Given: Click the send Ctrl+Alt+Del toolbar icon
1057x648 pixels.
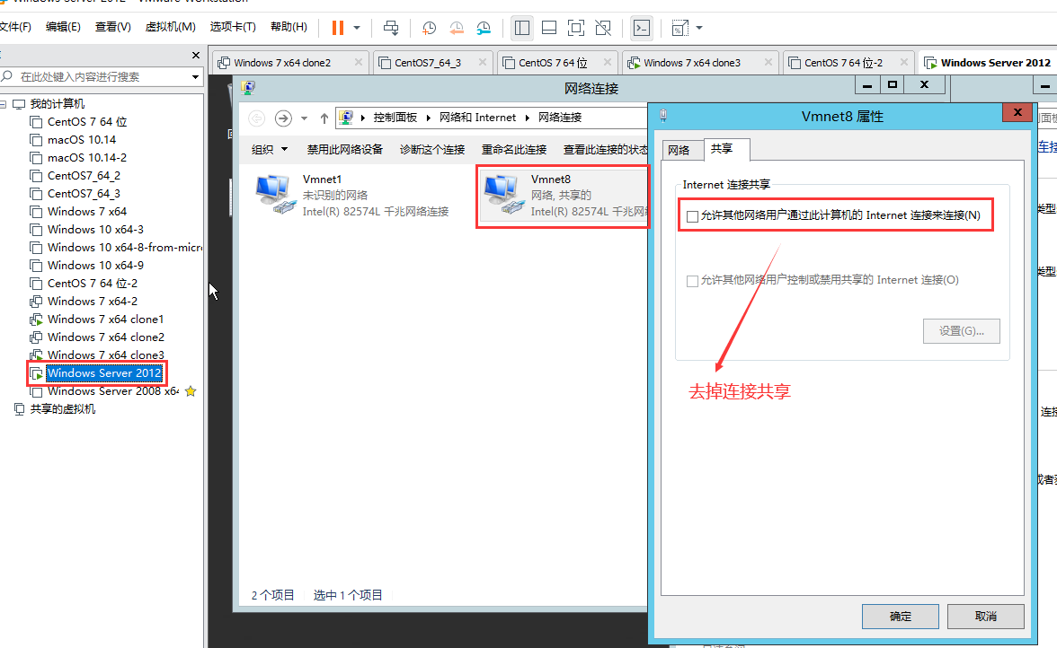Looking at the screenshot, I should pos(391,28).
